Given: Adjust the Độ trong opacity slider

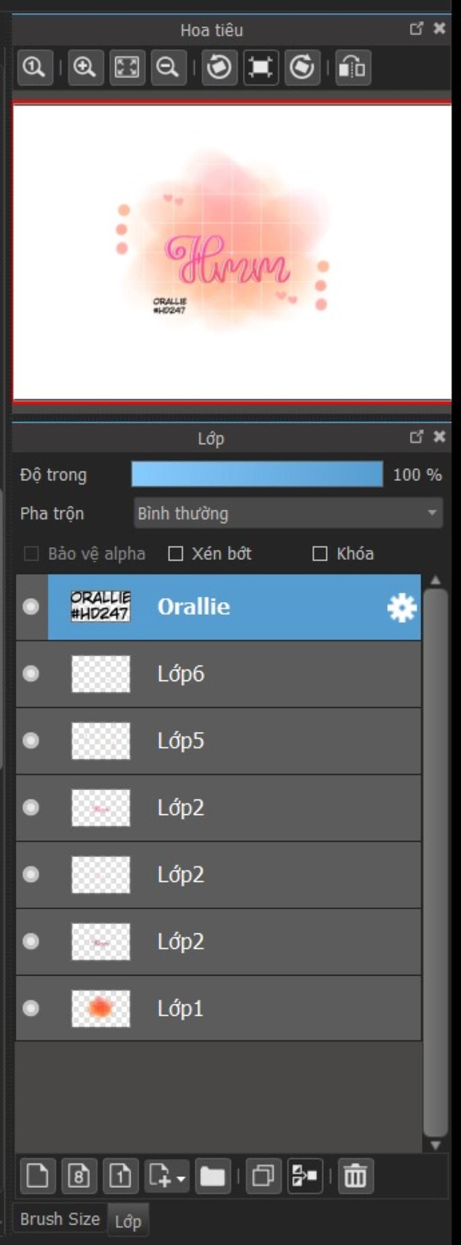Looking at the screenshot, I should click(x=257, y=474).
